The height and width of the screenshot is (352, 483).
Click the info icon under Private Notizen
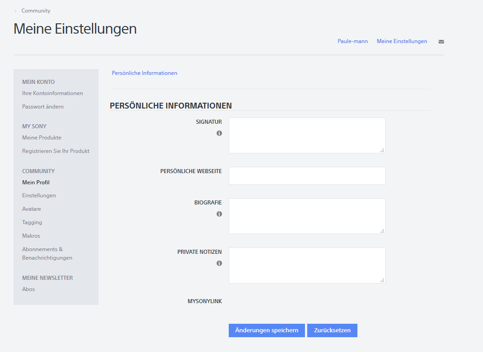219,263
